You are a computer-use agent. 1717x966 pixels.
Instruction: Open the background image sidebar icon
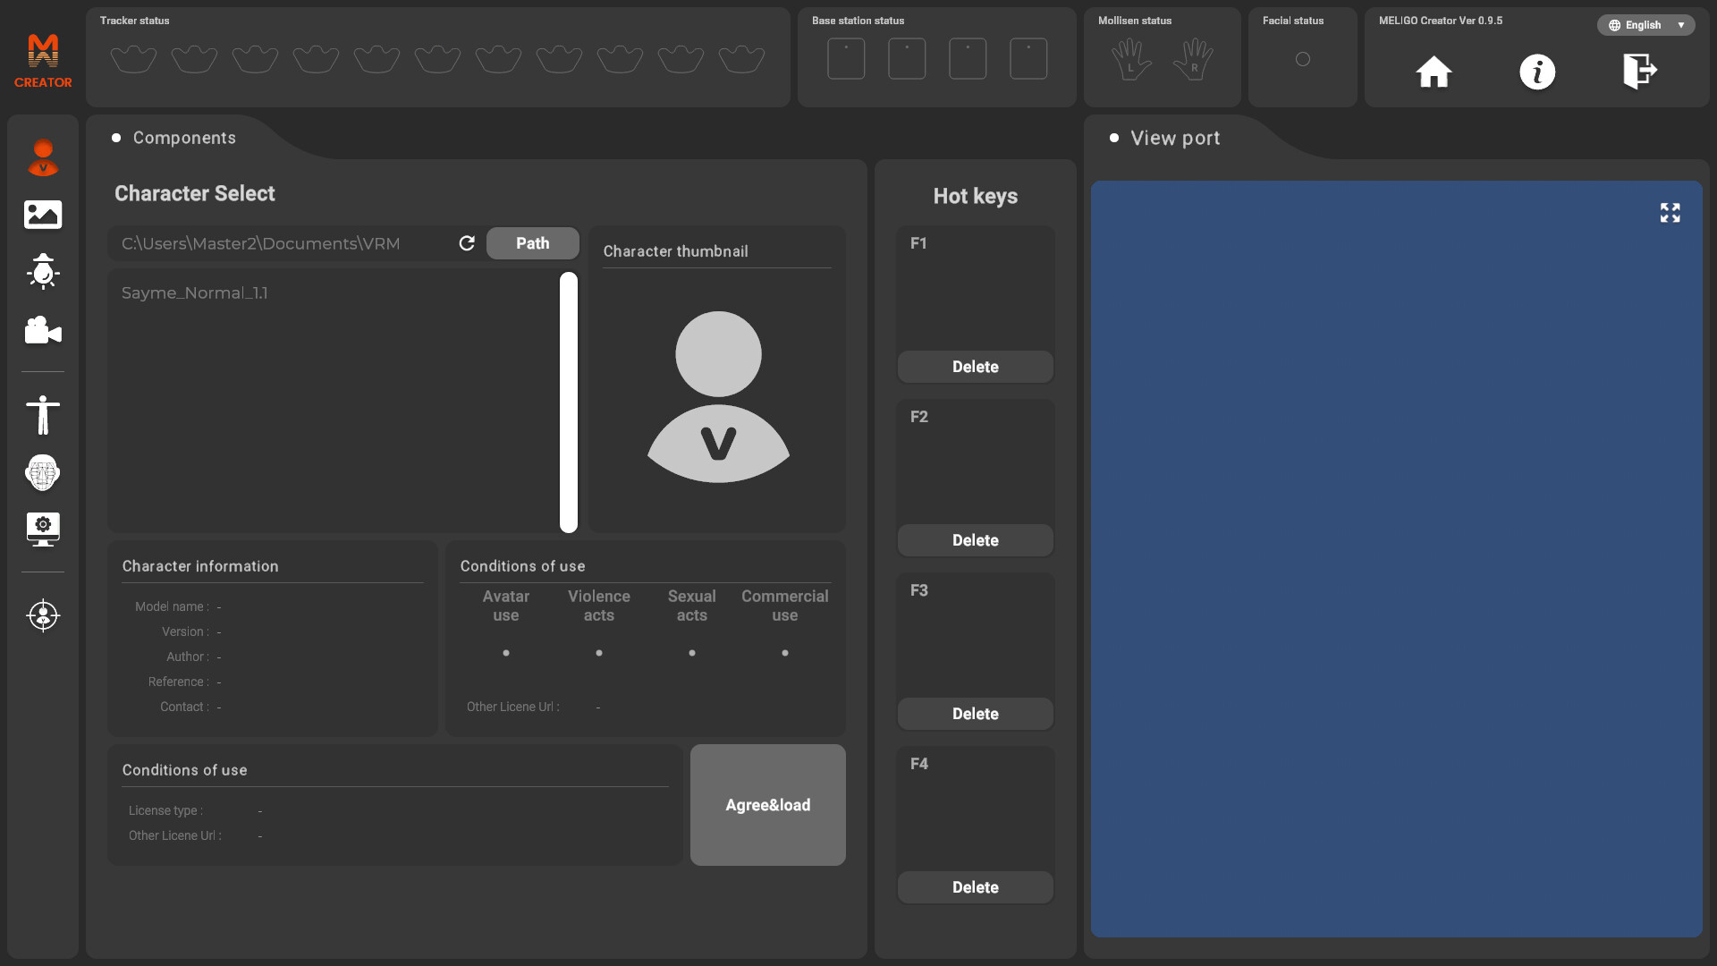[x=43, y=215]
